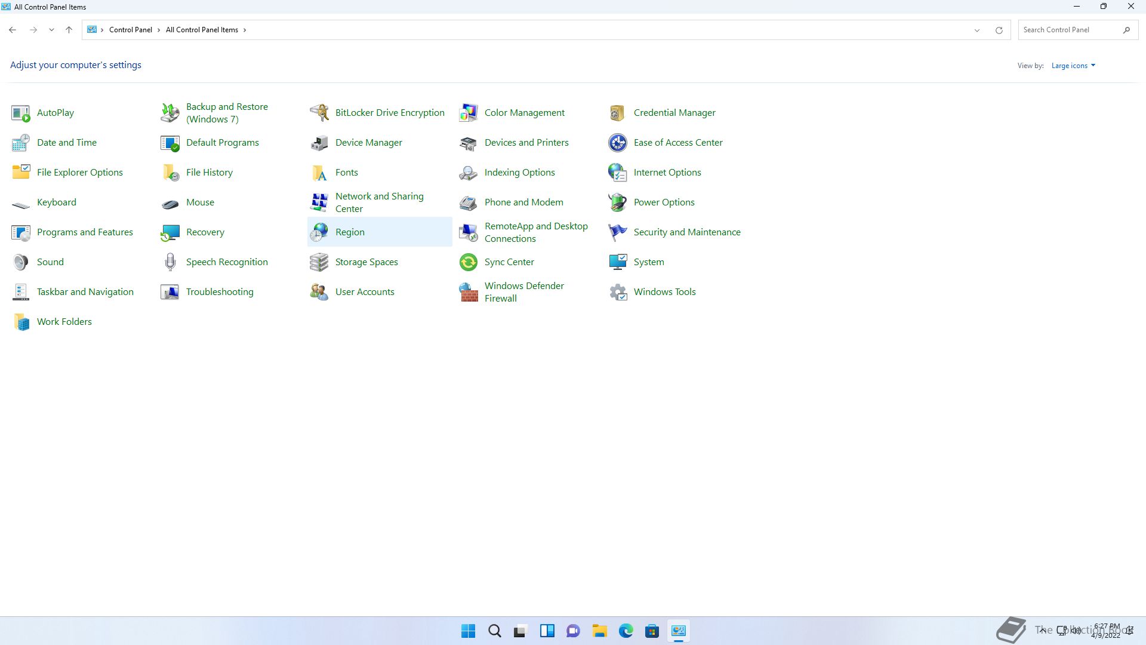Click the Control Panel taskbar icon
Viewport: 1146px width, 645px height.
pos(679,631)
